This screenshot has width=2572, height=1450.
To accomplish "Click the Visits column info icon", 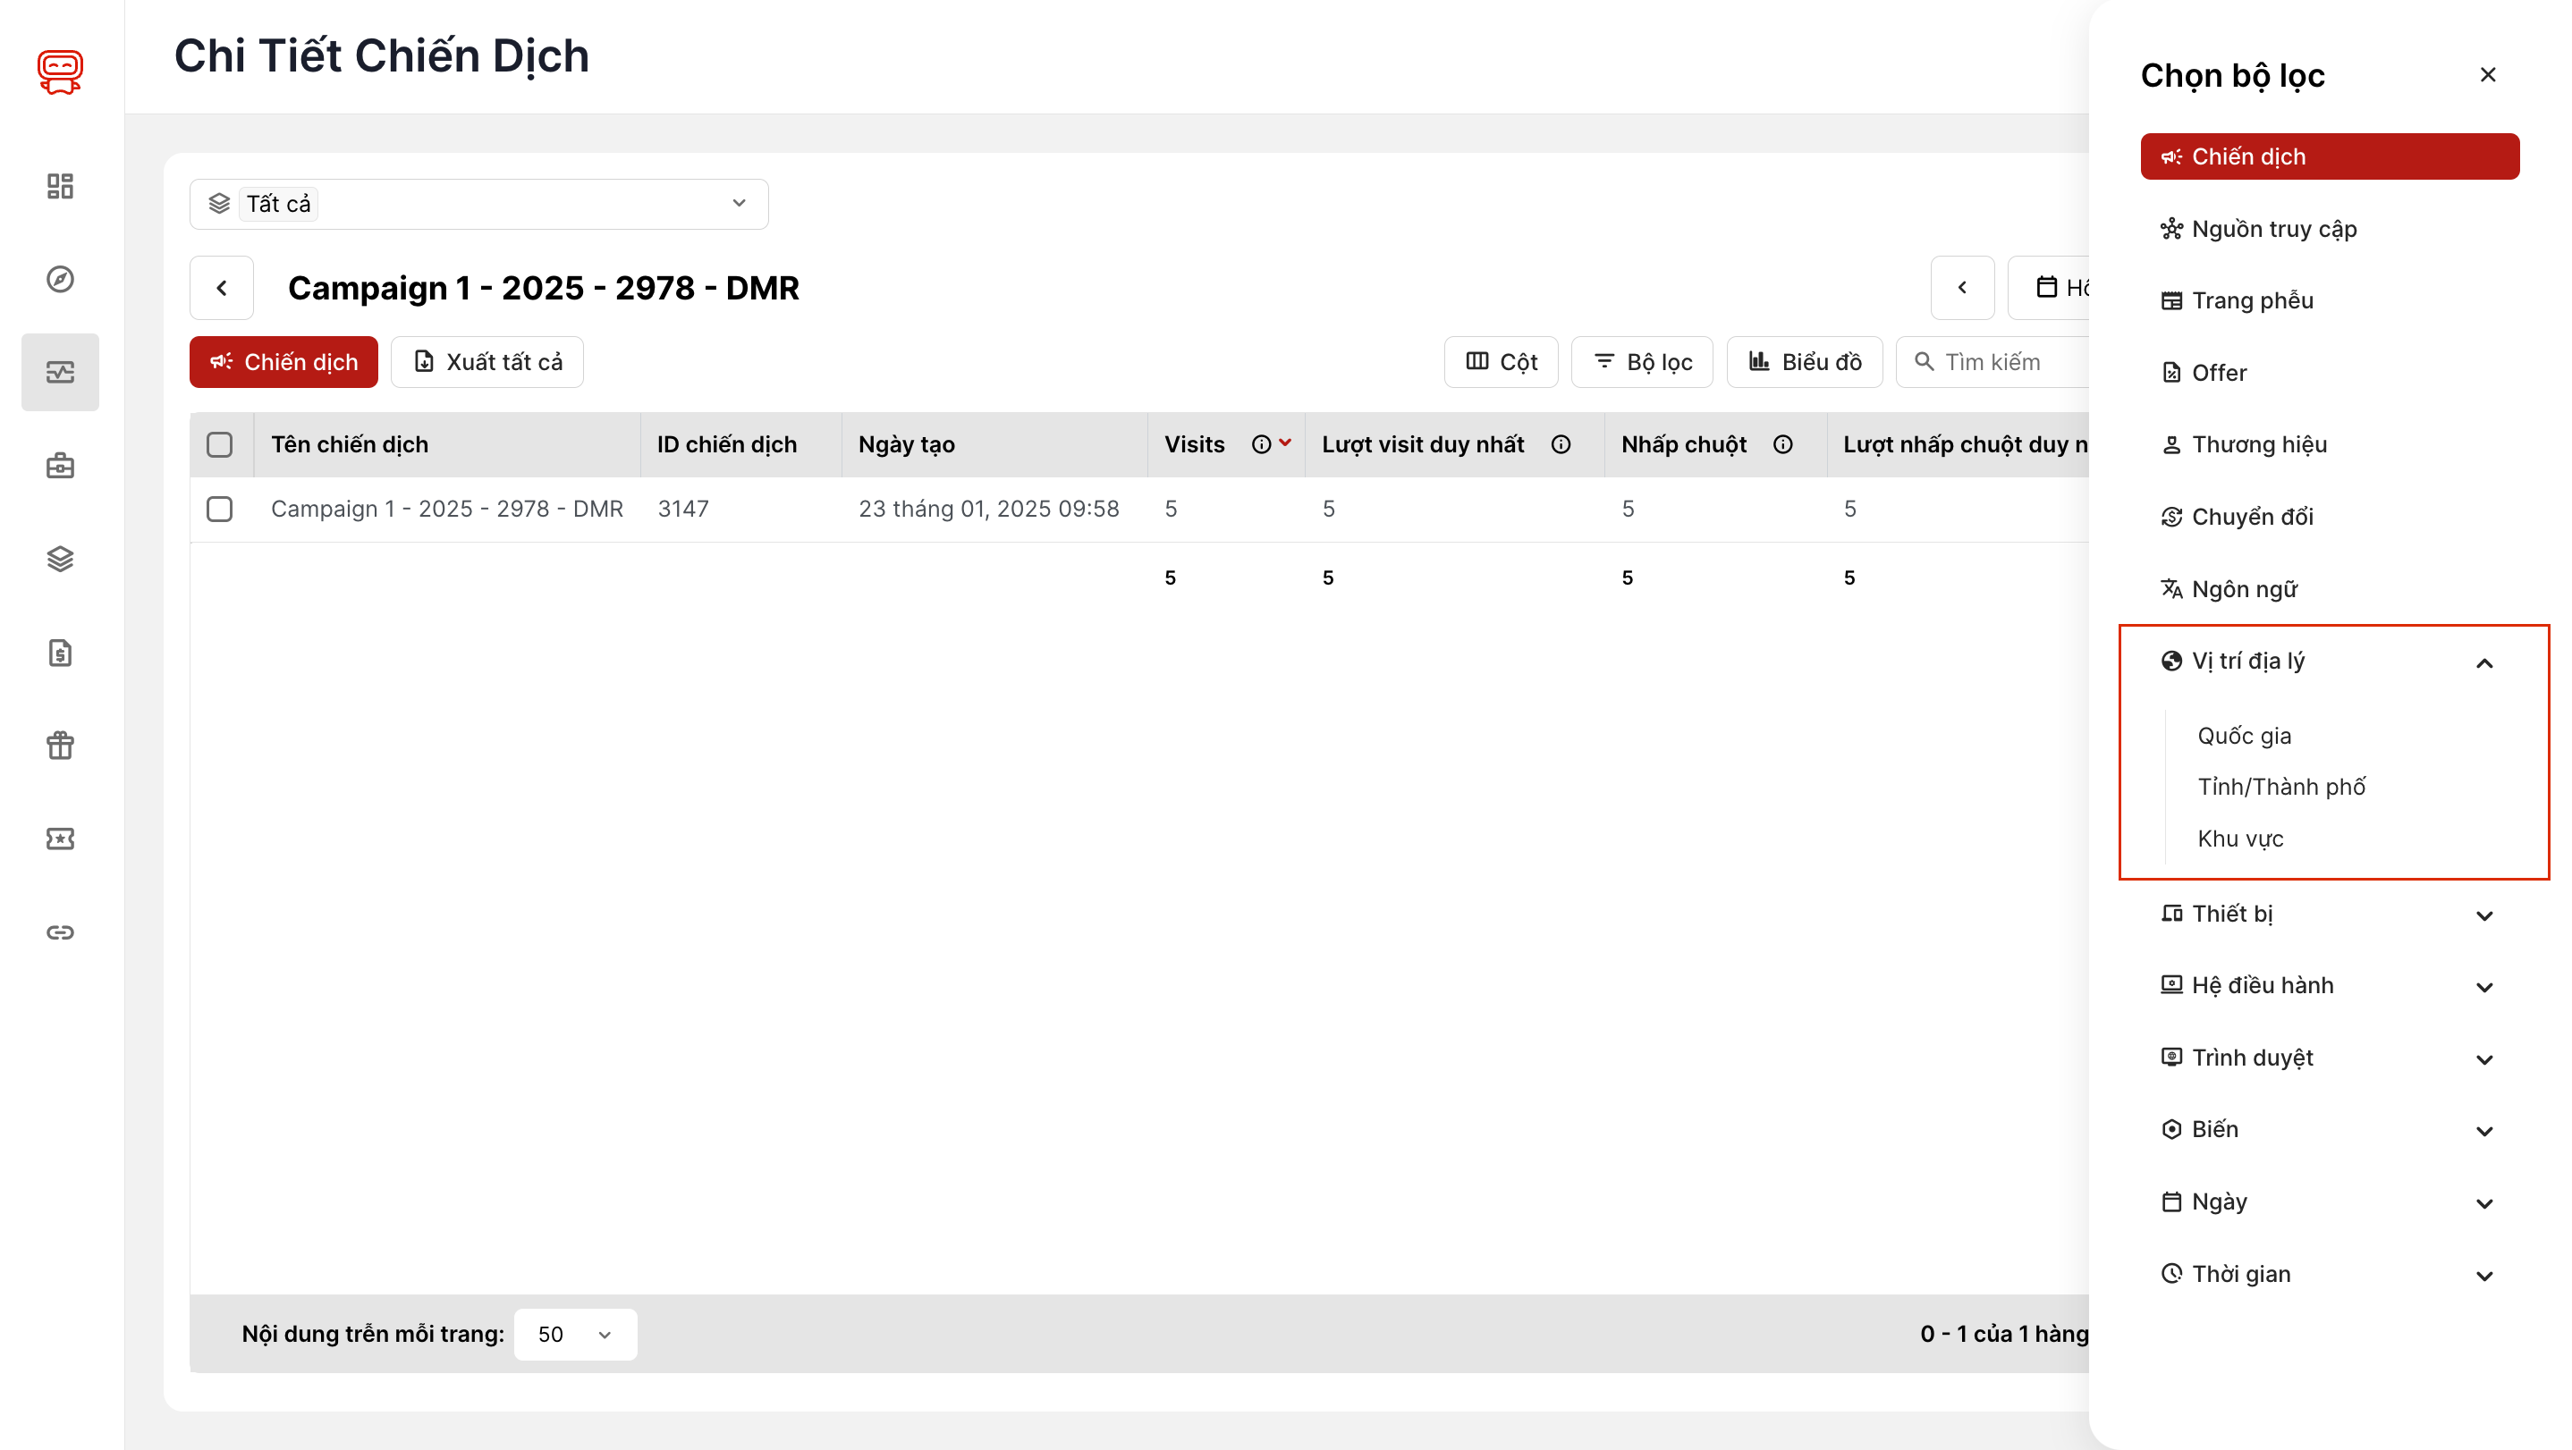I will tap(1261, 445).
